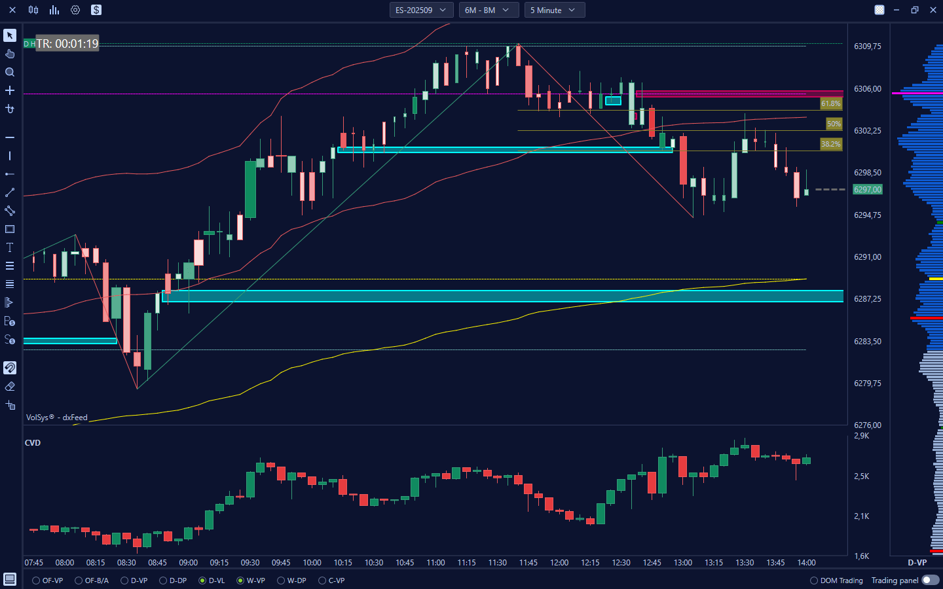The image size is (943, 589).
Task: Activate the magnifier zoom tool
Action: tap(10, 72)
